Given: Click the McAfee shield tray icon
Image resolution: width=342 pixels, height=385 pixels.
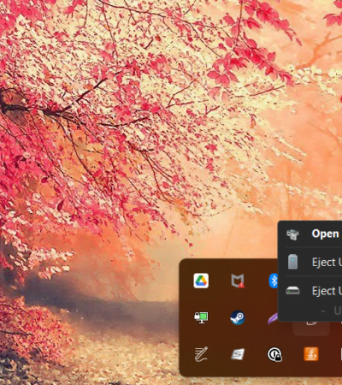Looking at the screenshot, I should point(238,281).
